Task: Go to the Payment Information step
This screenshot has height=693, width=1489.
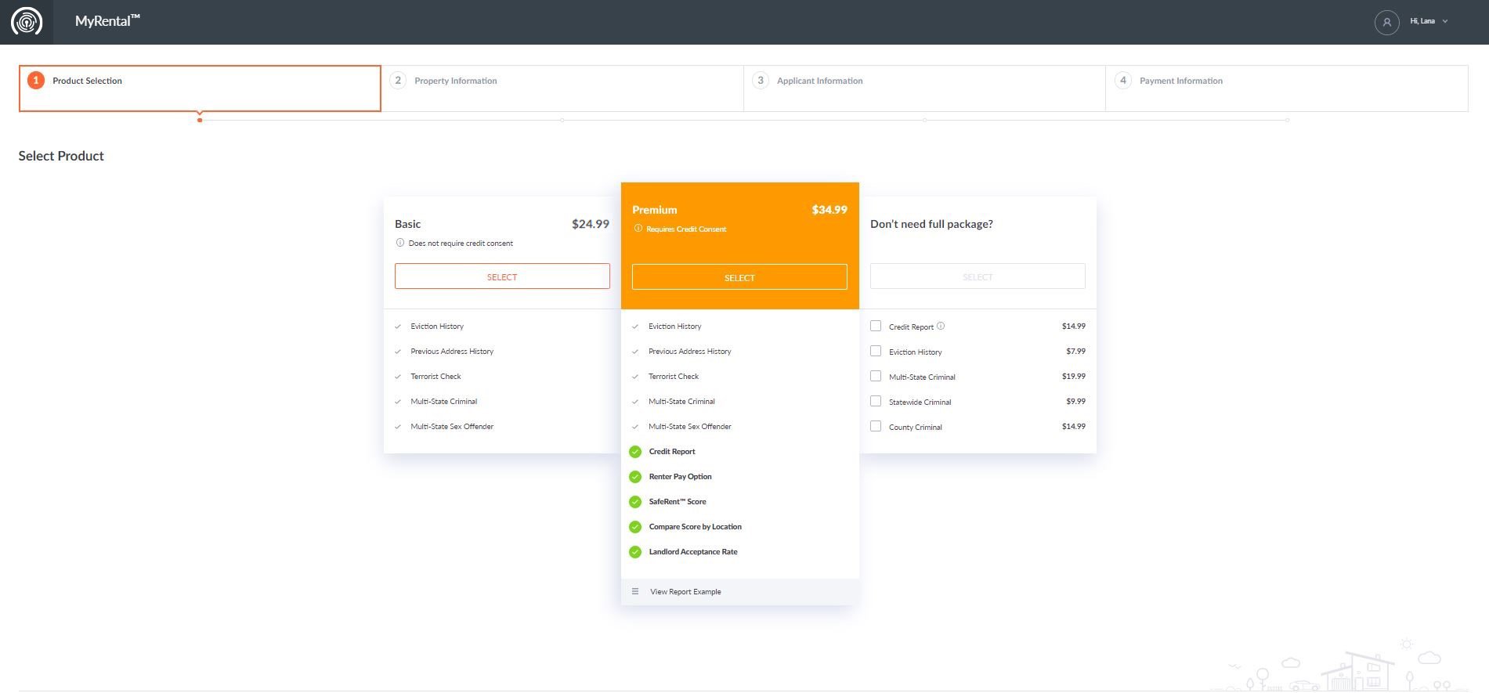Action: 1287,88
